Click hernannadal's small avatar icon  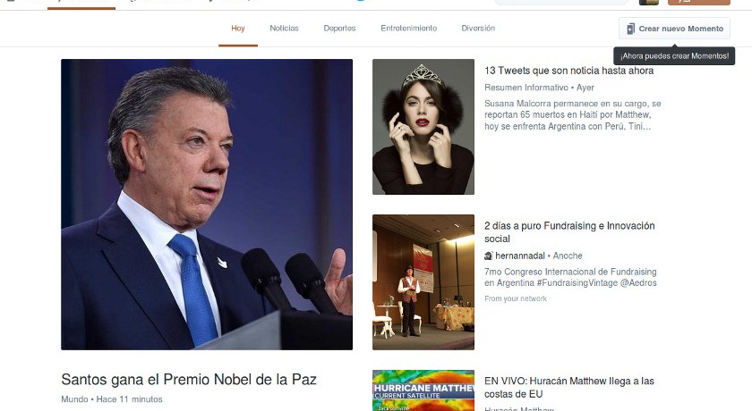click(x=489, y=256)
